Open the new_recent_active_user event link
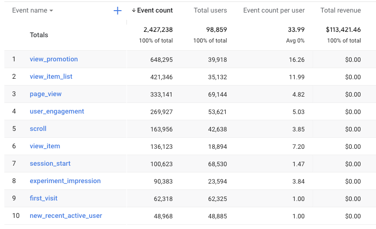Image resolution: width=376 pixels, height=229 pixels. [66, 216]
